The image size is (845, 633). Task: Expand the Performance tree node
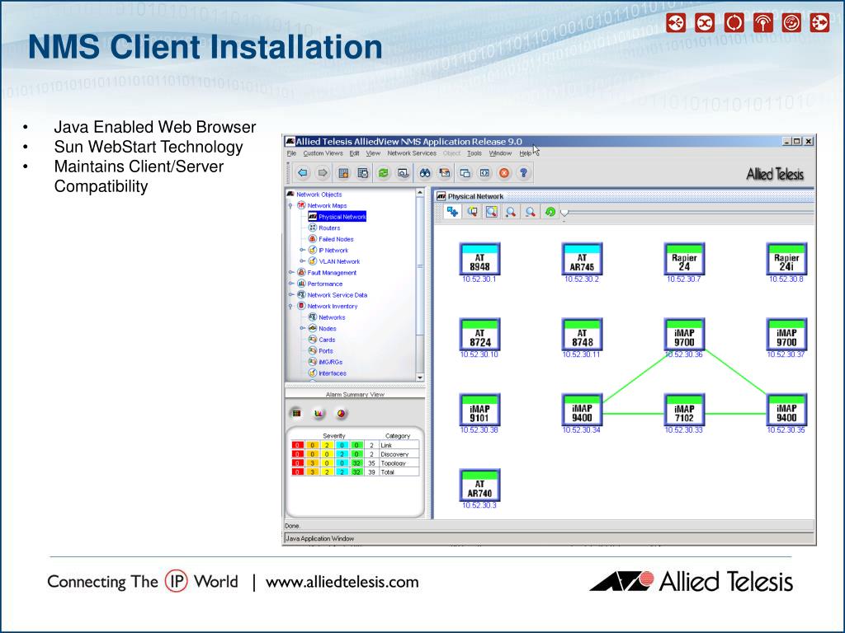point(291,284)
